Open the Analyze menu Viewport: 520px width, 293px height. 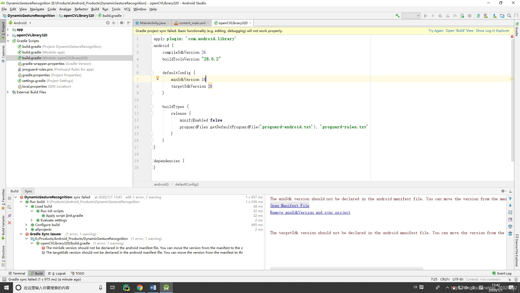coord(65,9)
